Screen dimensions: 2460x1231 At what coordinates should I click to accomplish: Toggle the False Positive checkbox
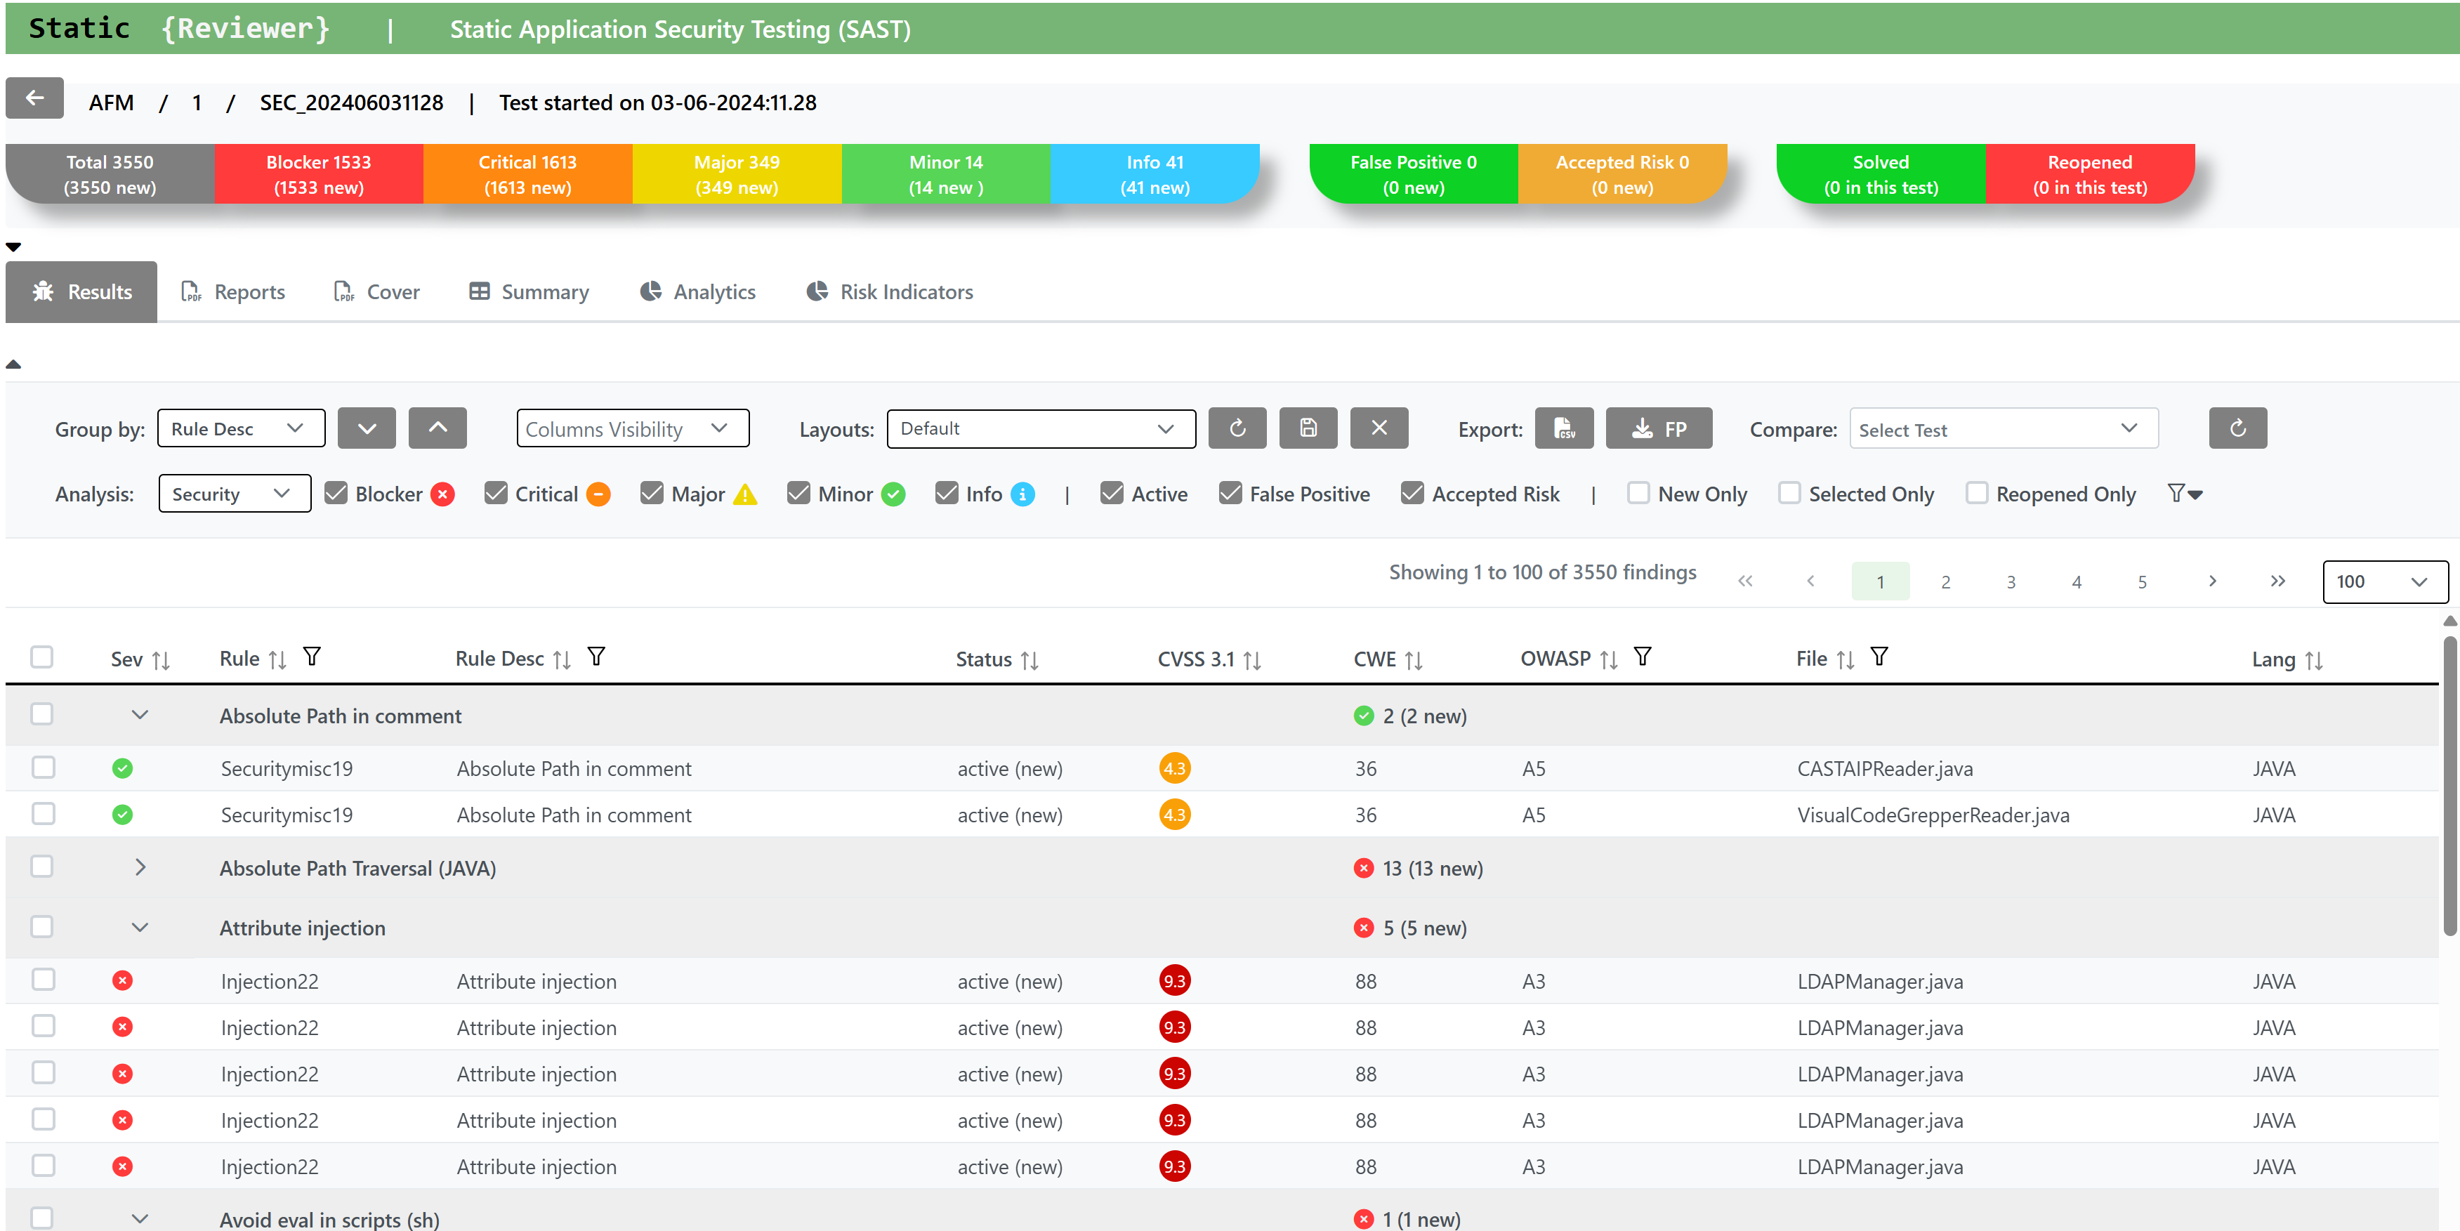click(1230, 493)
